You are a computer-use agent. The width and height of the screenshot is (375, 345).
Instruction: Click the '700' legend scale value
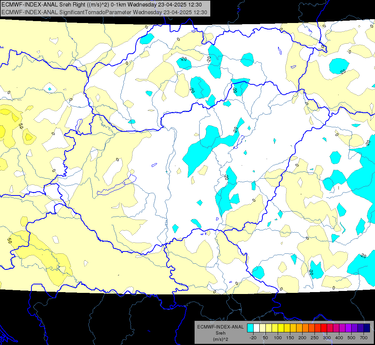coord(364,338)
